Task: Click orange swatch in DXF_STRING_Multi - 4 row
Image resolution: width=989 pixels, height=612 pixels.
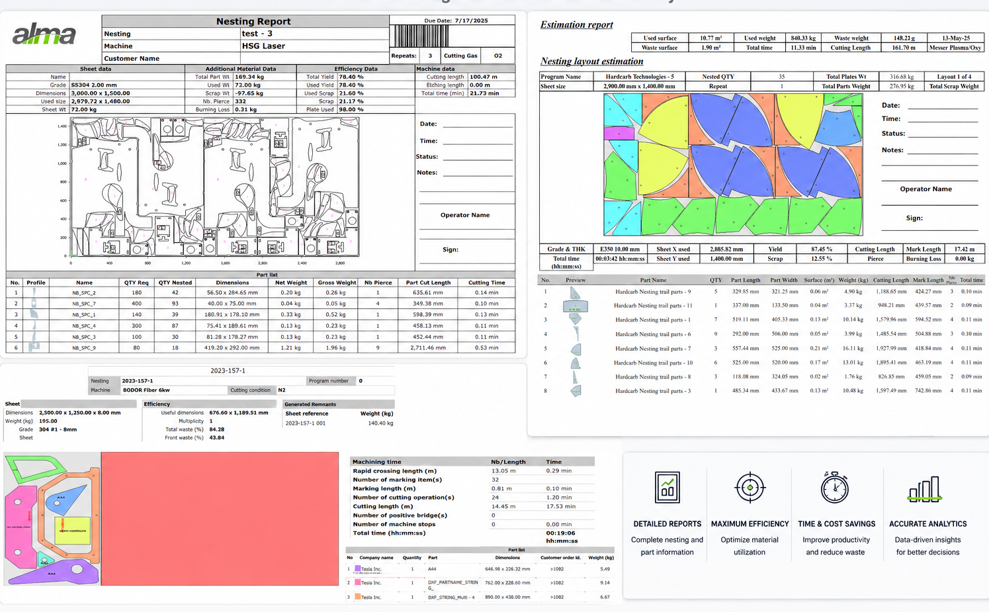Action: tap(358, 597)
